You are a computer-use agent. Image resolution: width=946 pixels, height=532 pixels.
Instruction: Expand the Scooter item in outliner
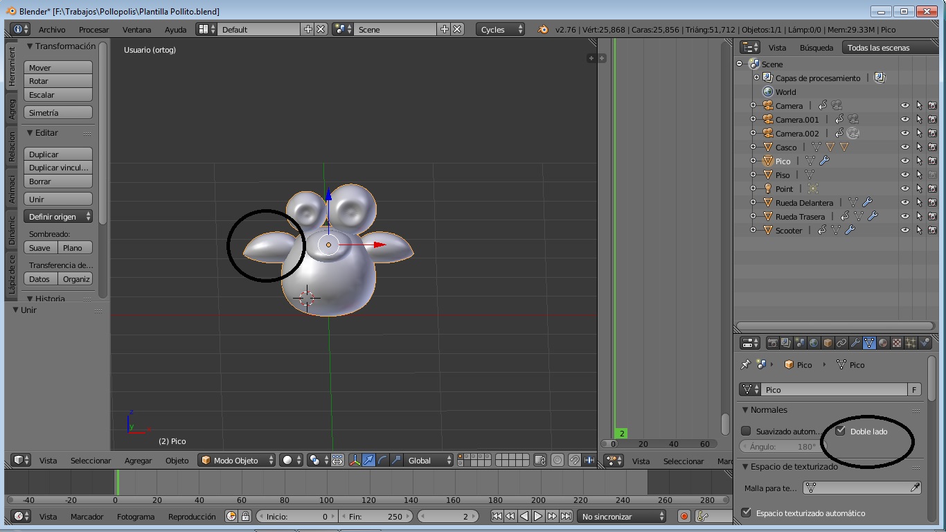[753, 230]
